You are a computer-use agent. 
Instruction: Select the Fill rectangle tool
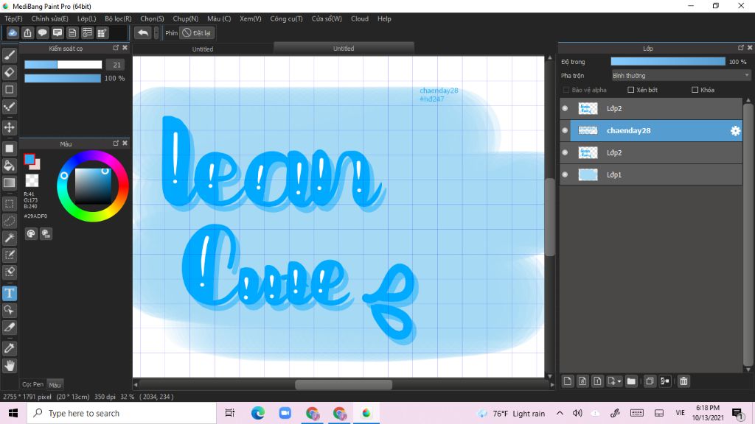[9, 149]
